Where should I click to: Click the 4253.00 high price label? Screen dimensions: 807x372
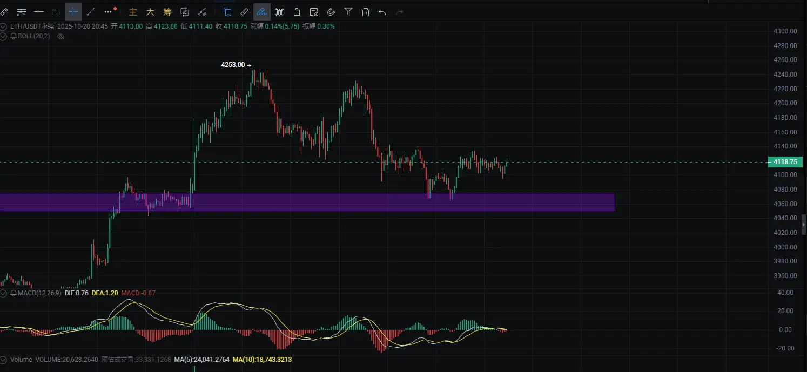click(x=233, y=64)
